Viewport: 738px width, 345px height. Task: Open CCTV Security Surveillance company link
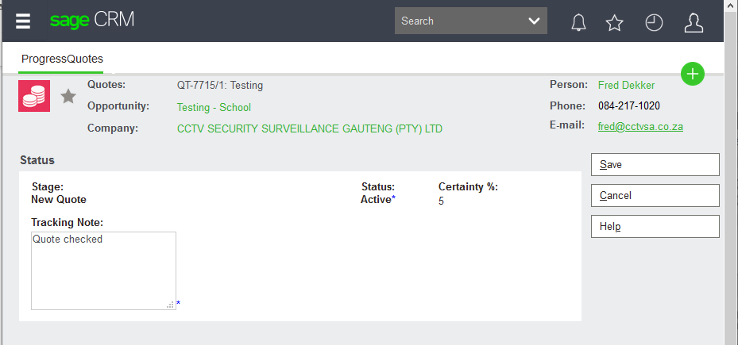(x=309, y=128)
